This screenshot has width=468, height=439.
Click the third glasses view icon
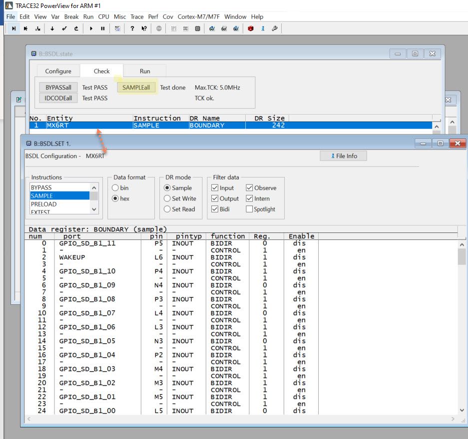click(x=236, y=28)
